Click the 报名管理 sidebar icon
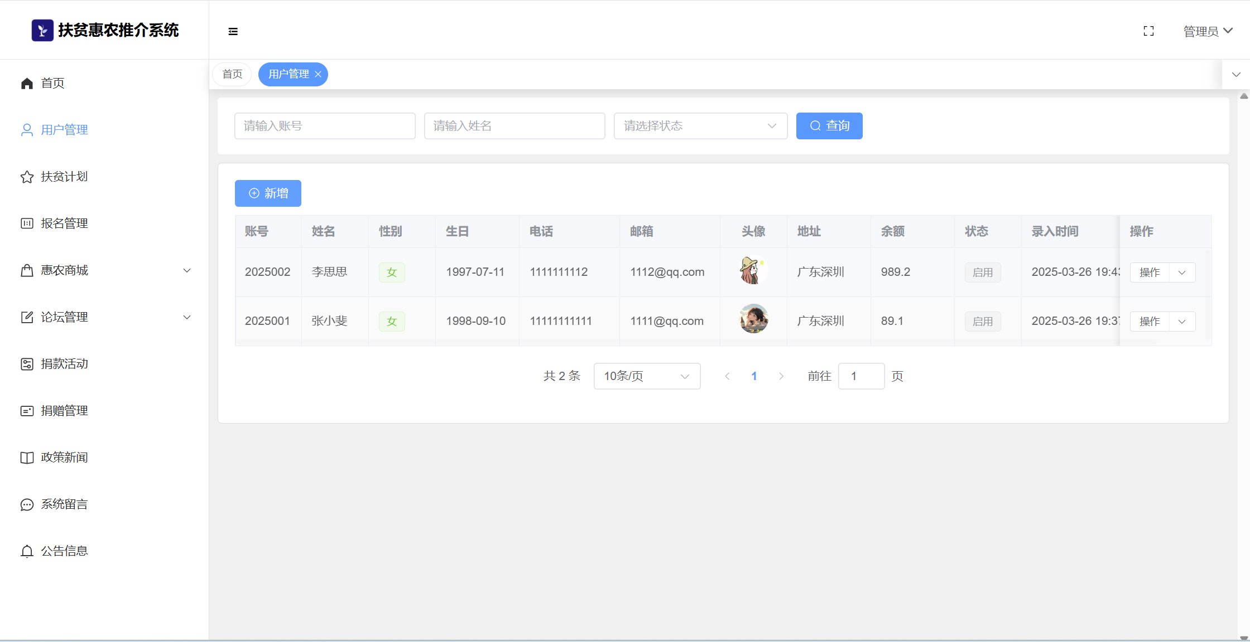The height and width of the screenshot is (642, 1250). (27, 223)
